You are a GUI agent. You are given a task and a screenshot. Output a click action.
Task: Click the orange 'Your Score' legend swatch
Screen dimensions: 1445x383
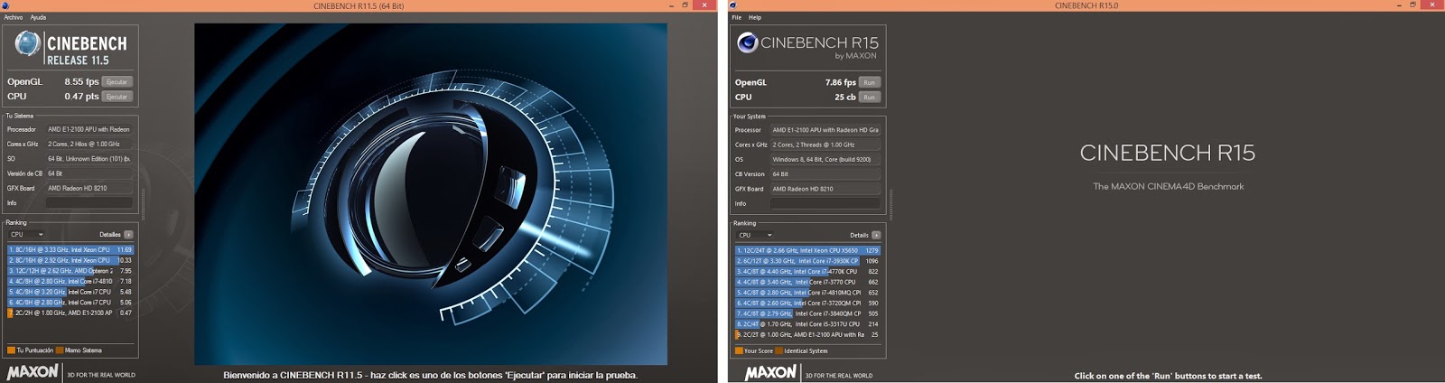point(739,351)
